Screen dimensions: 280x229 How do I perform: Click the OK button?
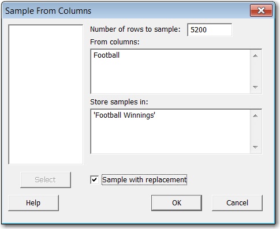[177, 203]
